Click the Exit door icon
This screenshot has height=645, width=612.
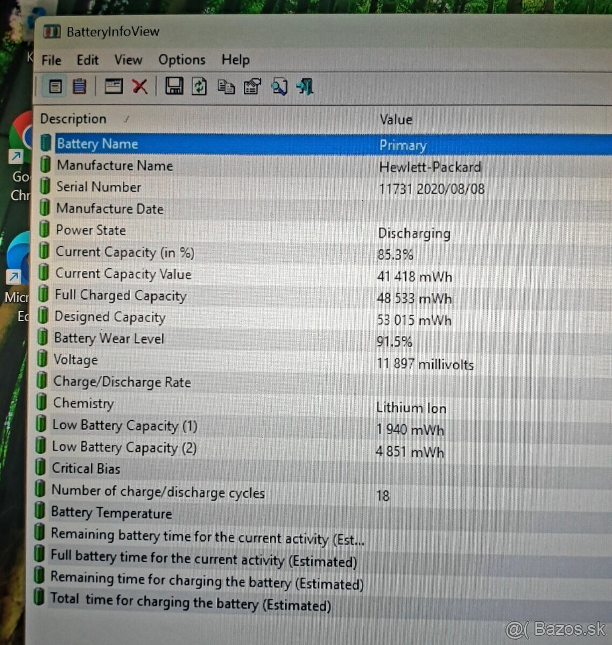point(305,86)
